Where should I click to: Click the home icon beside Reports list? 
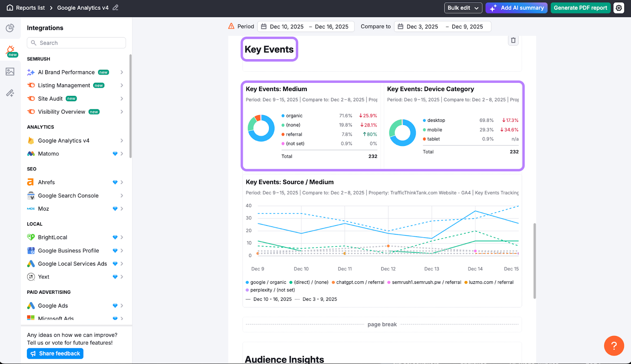pyautogui.click(x=10, y=8)
